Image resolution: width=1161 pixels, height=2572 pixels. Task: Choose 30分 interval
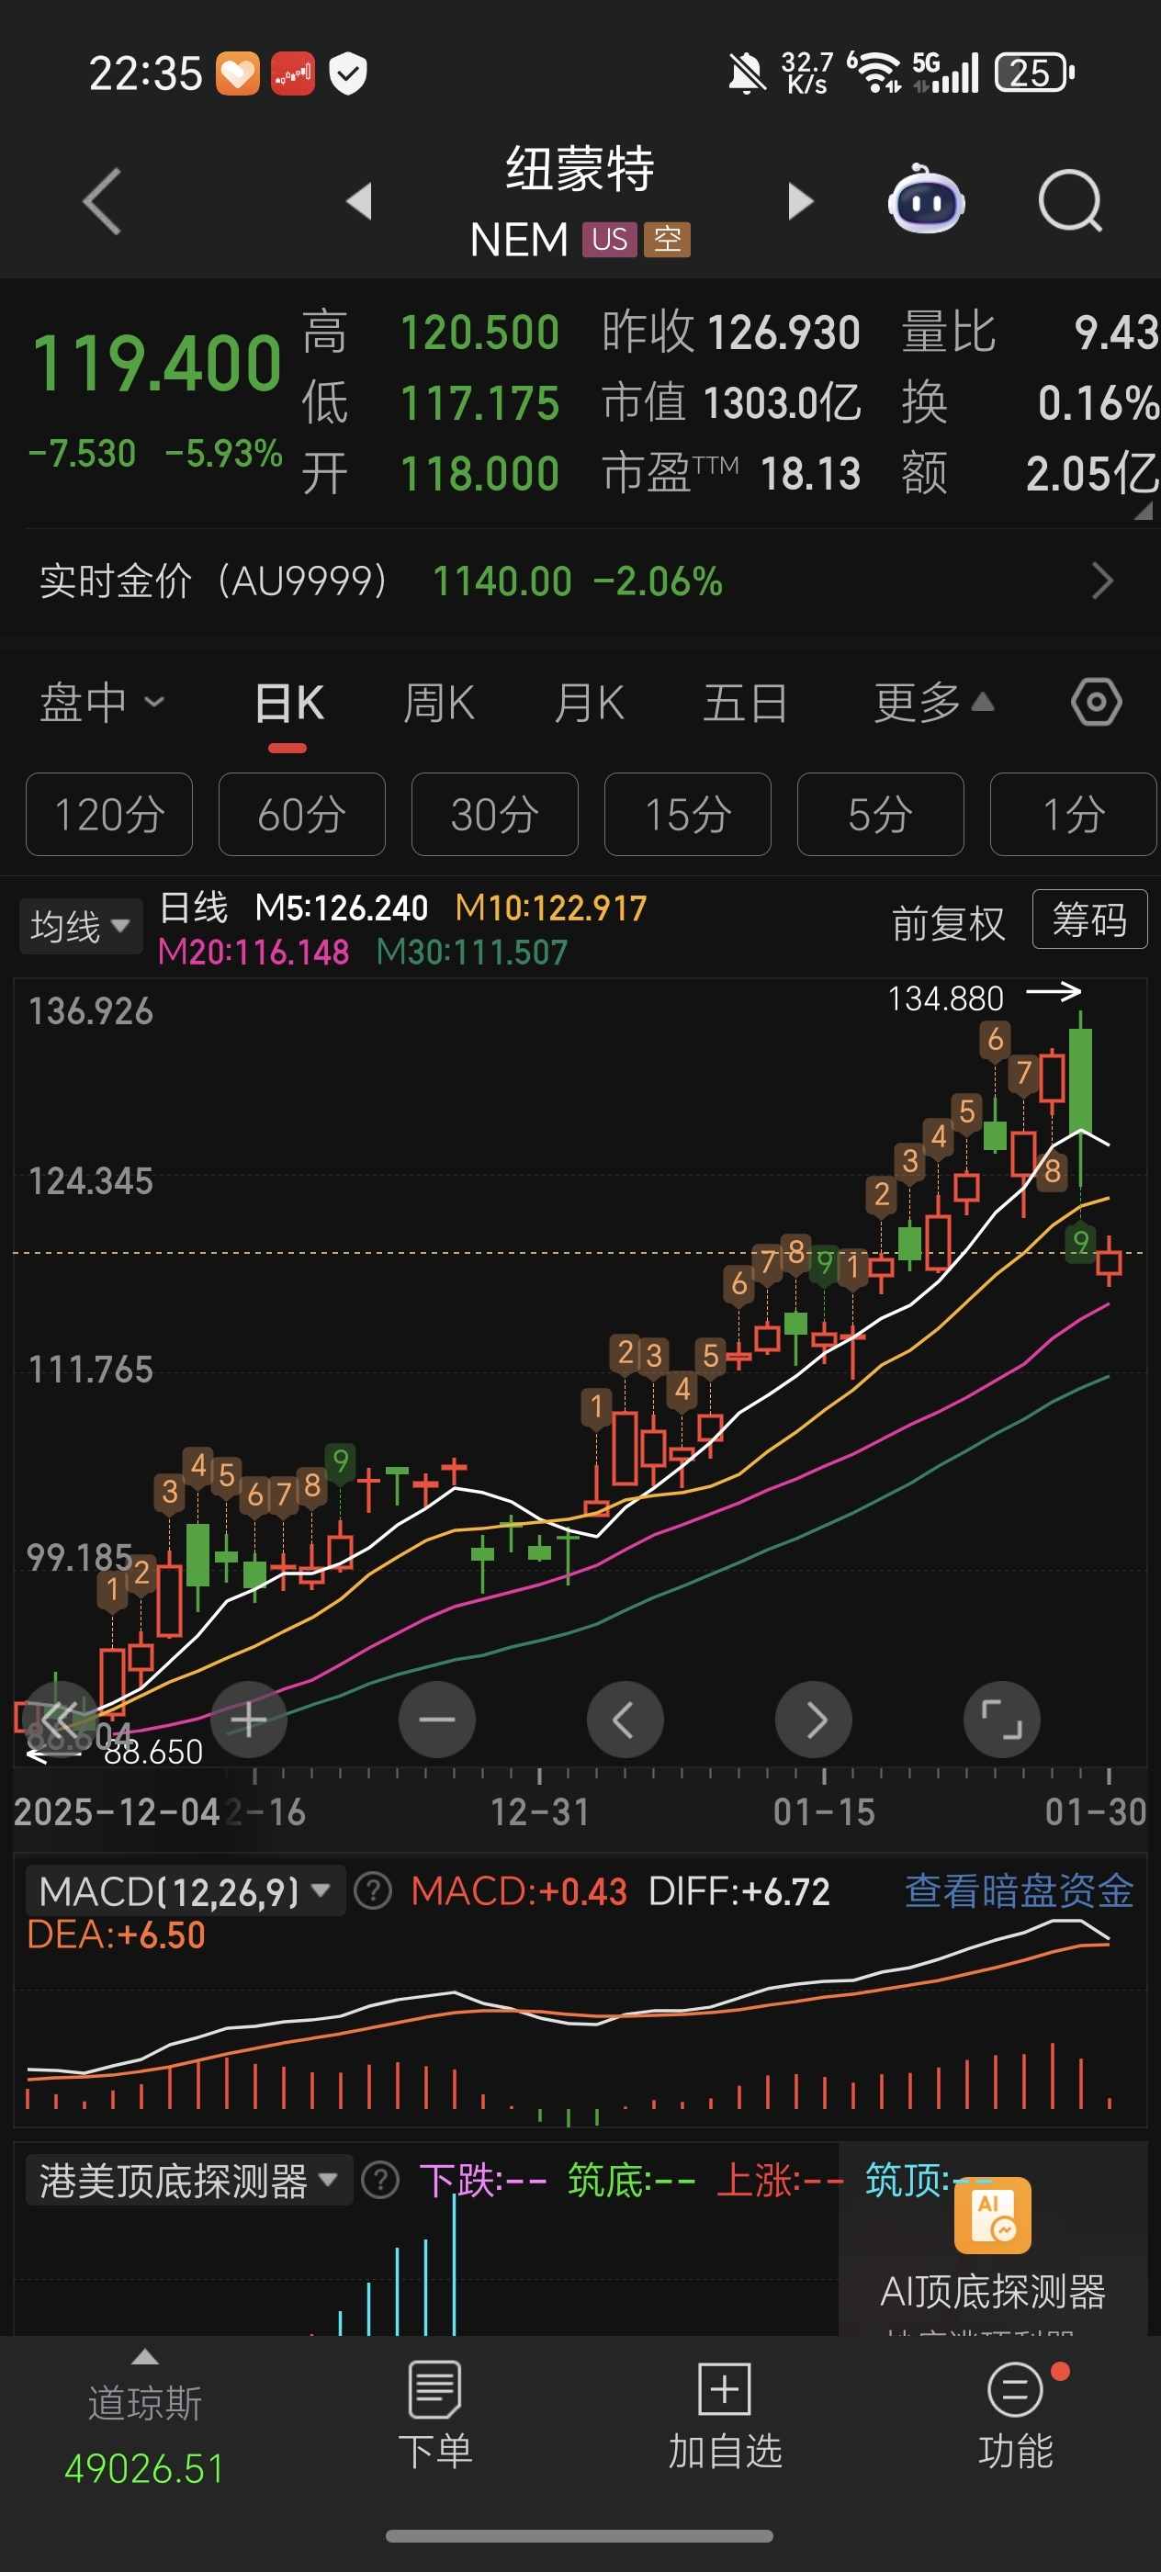click(494, 814)
